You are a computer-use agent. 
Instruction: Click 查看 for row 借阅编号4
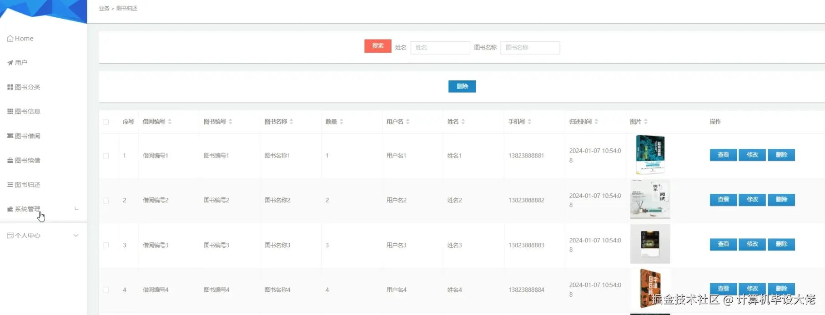[x=723, y=289]
